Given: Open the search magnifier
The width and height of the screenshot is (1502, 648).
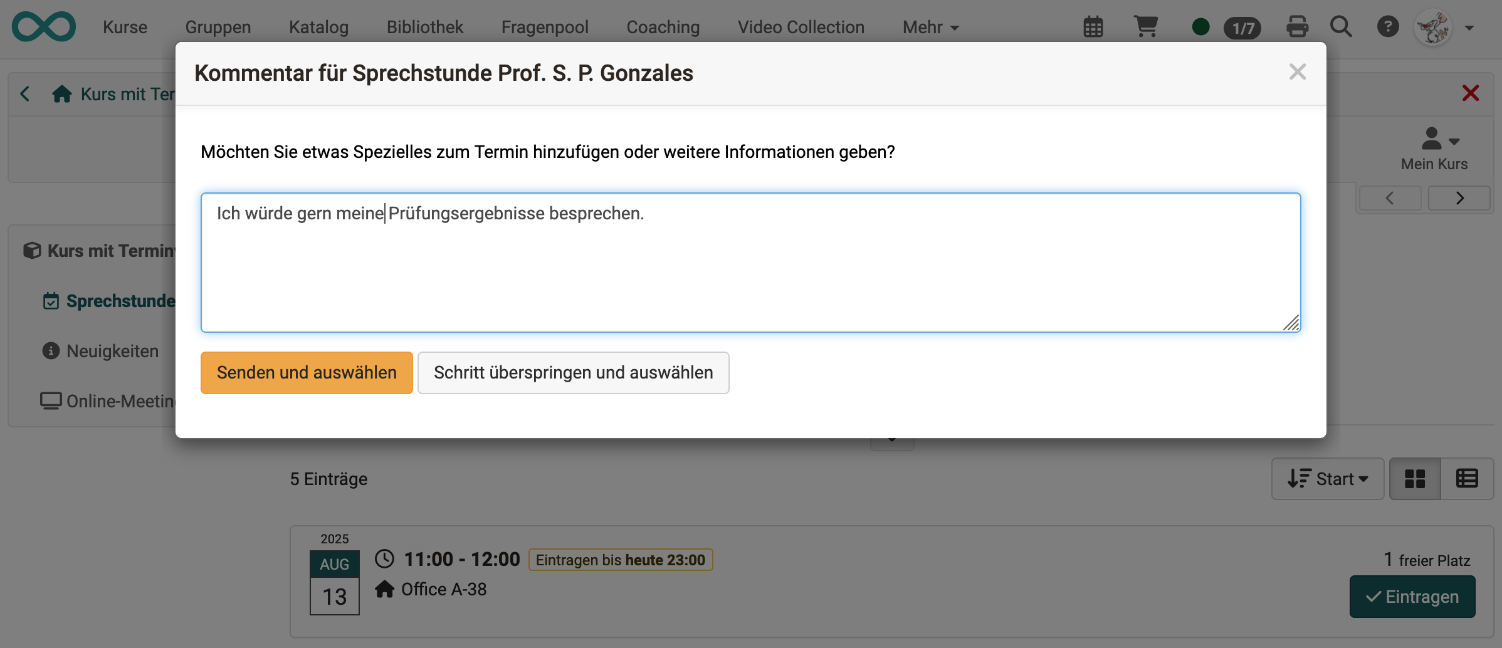Looking at the screenshot, I should pyautogui.click(x=1341, y=26).
